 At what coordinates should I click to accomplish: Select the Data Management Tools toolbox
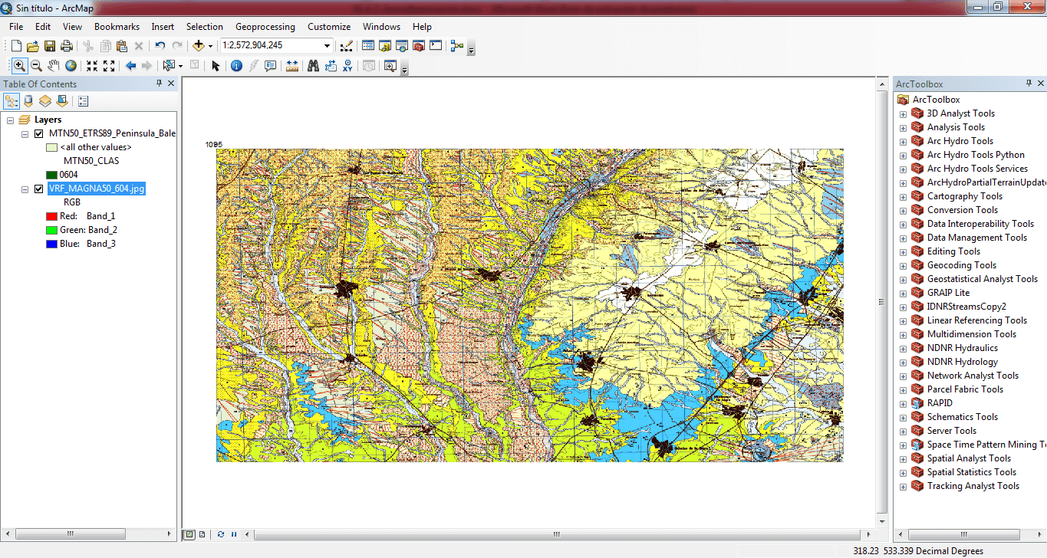[x=976, y=238]
